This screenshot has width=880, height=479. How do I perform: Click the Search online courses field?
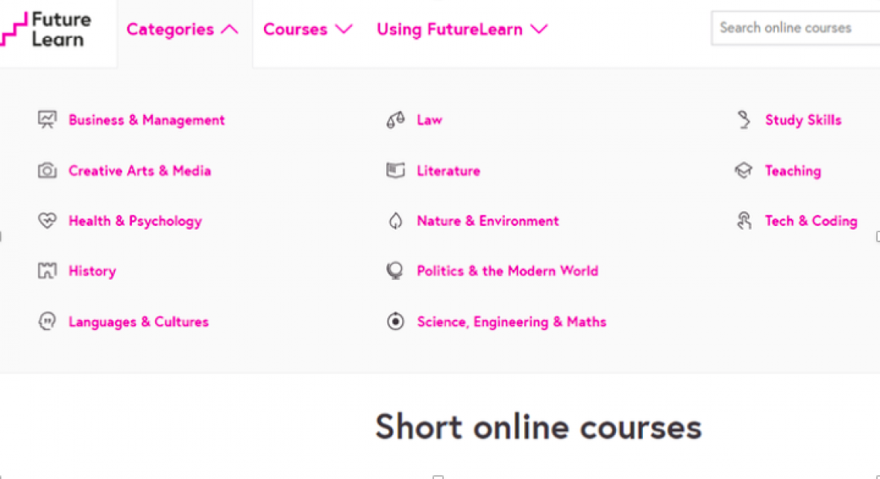tap(796, 28)
